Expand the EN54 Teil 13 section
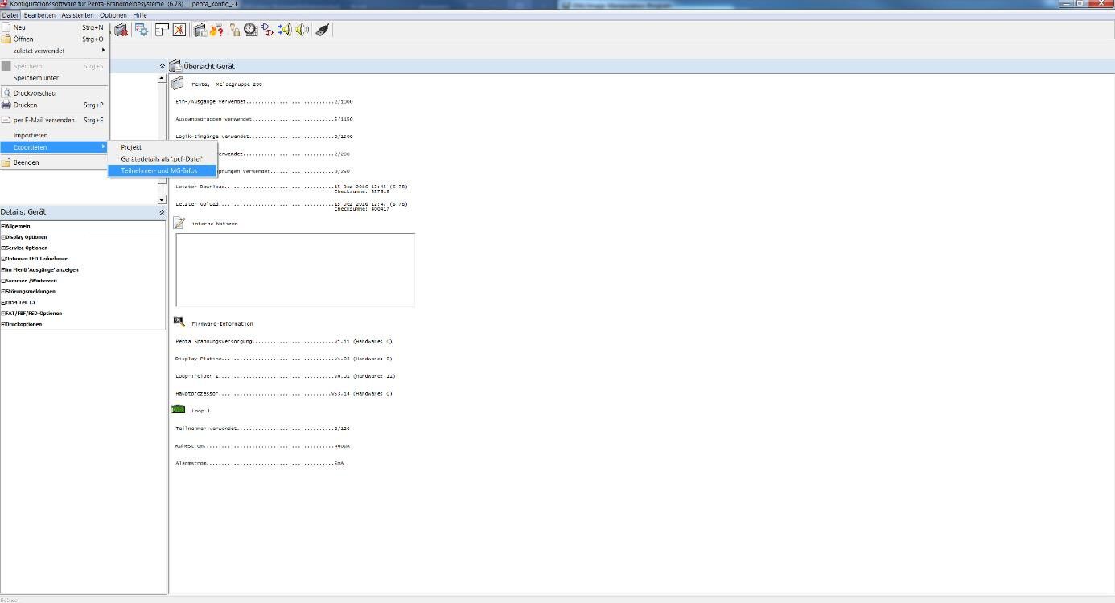The height and width of the screenshot is (603, 1115). click(3, 302)
